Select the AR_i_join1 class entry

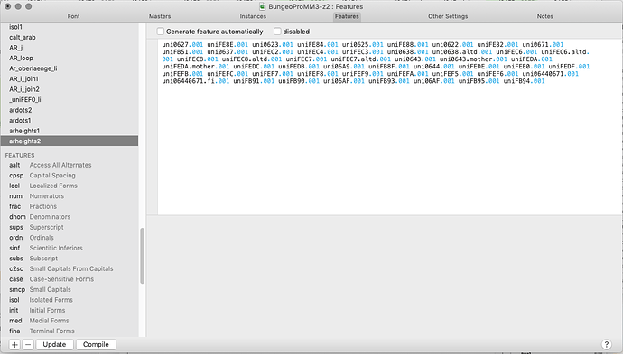(70, 79)
